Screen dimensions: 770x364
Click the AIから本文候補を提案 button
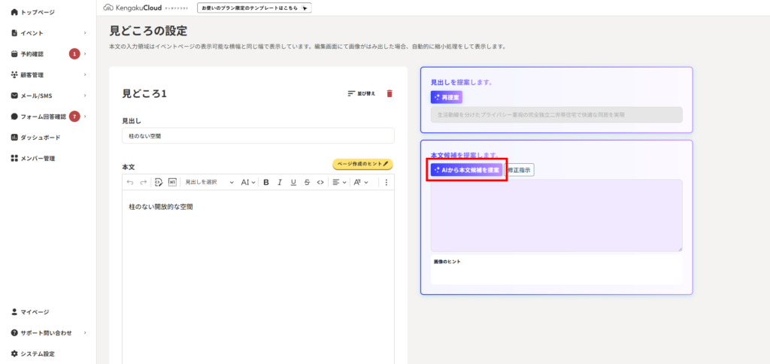(466, 171)
